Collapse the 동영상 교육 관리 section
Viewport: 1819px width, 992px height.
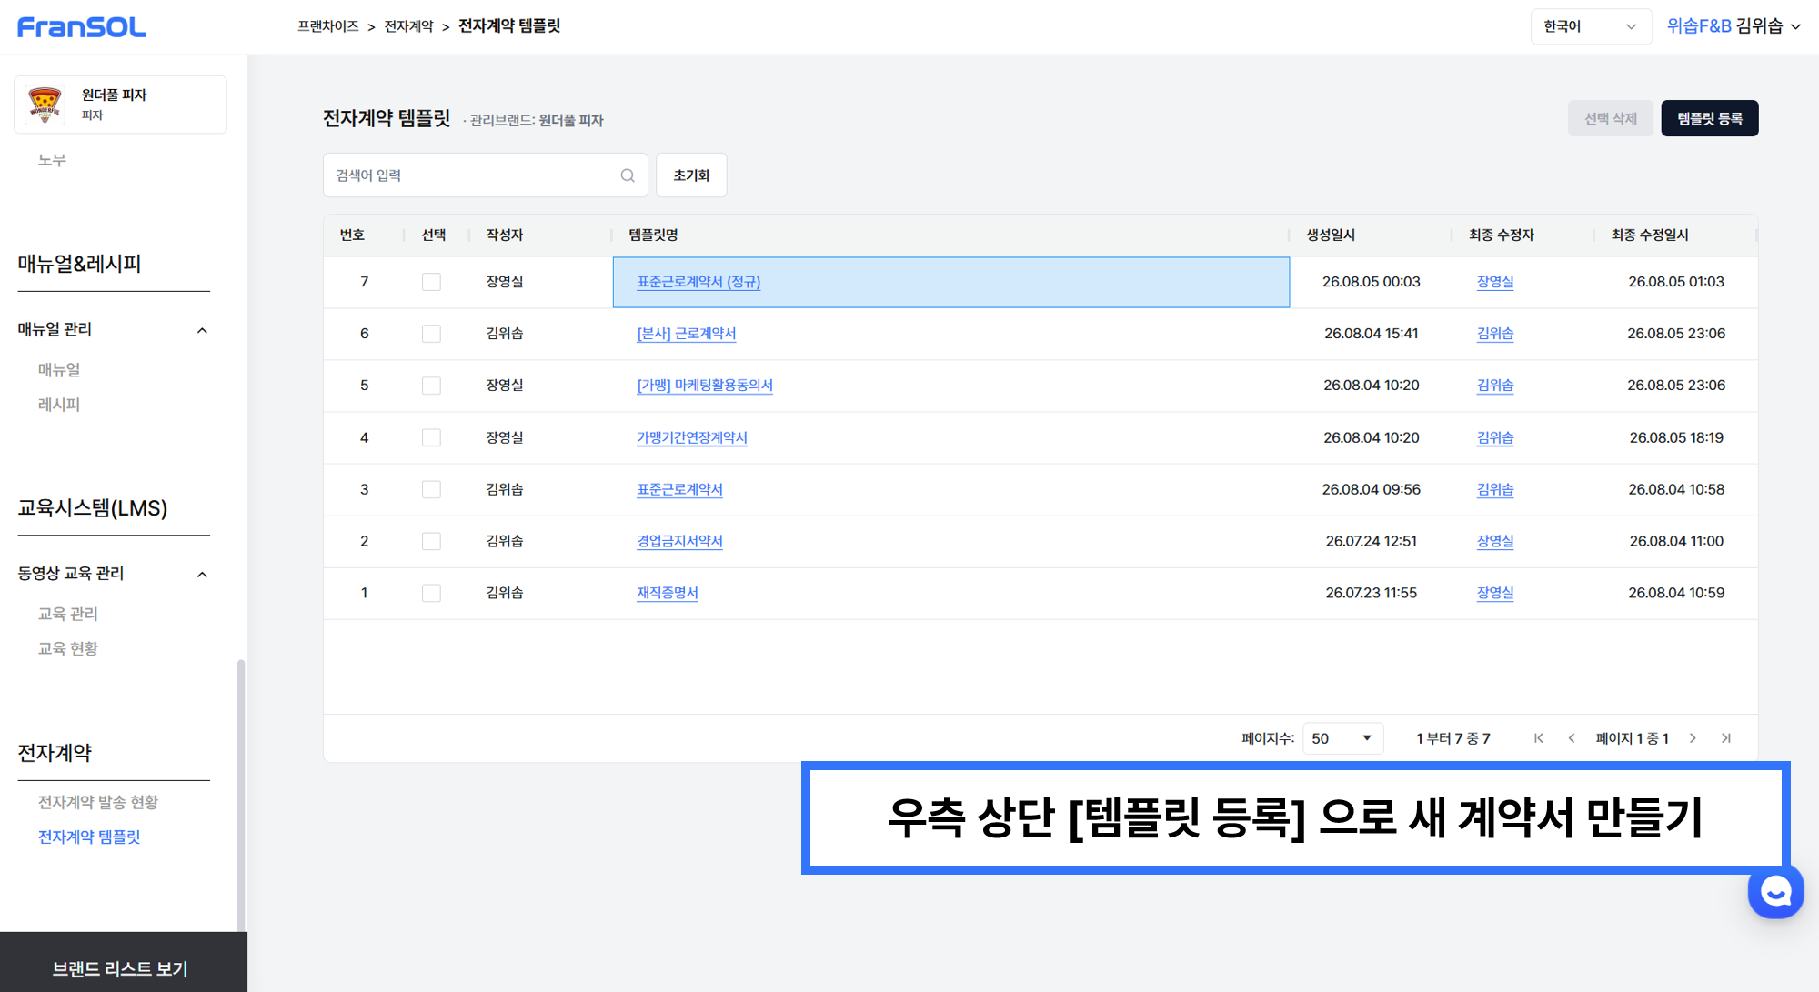(202, 574)
